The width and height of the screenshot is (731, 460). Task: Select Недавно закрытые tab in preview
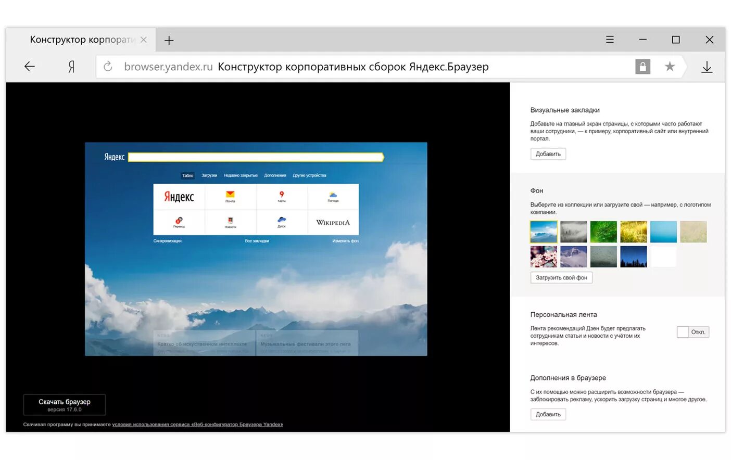point(241,175)
